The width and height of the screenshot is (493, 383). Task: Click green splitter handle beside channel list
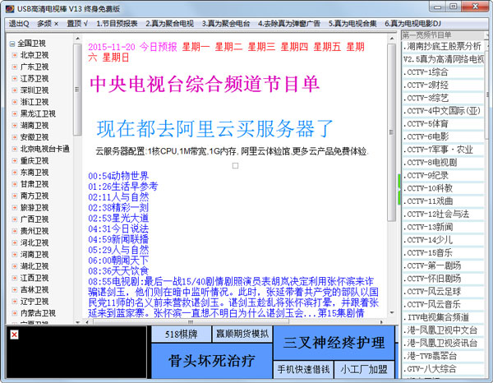coord(399,189)
